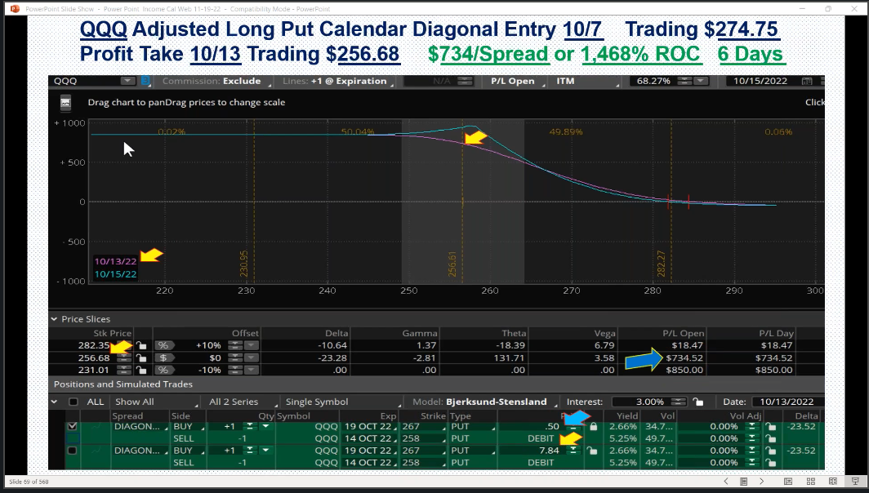Adjust the 68.27% probability stepper

coord(685,81)
